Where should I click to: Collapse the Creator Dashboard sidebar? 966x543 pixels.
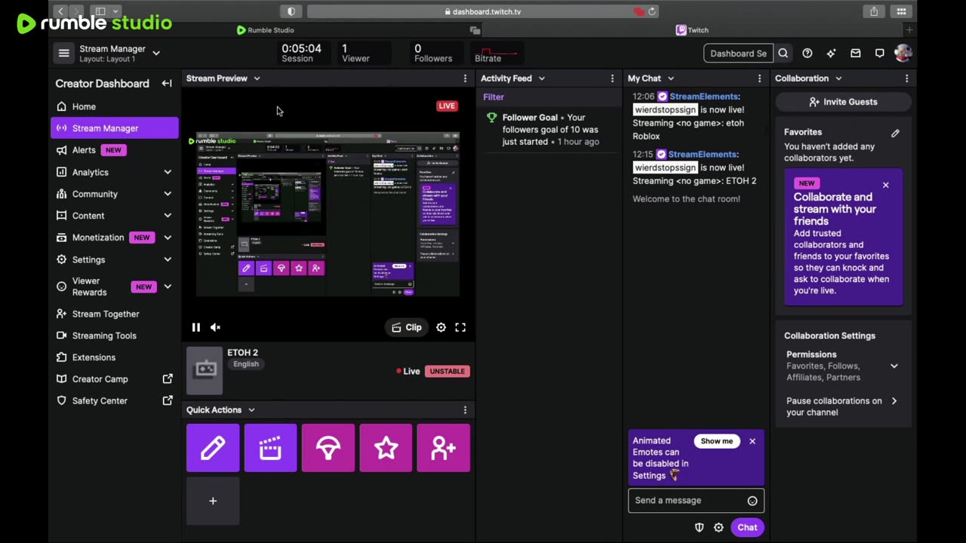pos(167,83)
